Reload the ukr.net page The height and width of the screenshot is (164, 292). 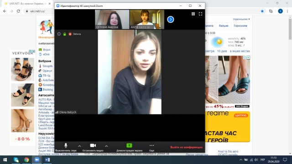click(18, 11)
